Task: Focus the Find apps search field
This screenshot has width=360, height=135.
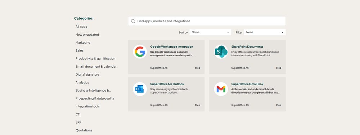Action: tap(207, 21)
